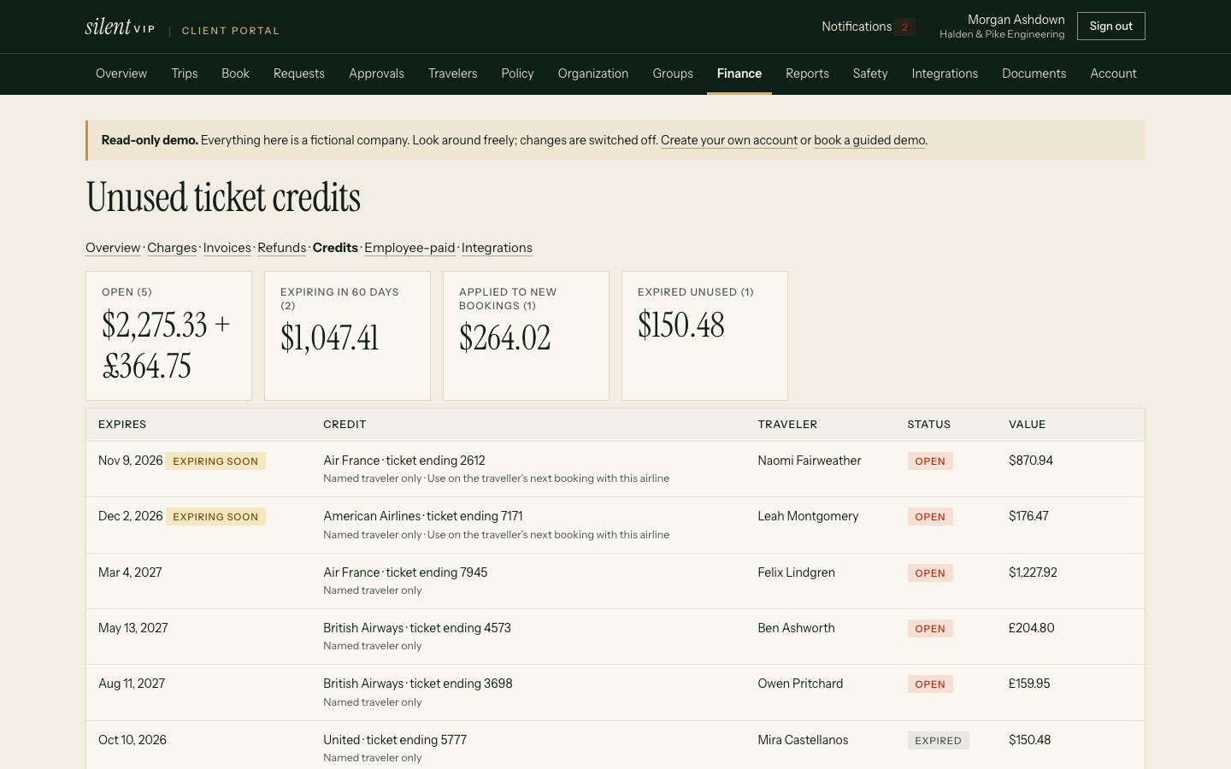Screen dimensions: 1231x769
Task: Open the Approvals nav item
Action: click(x=376, y=73)
